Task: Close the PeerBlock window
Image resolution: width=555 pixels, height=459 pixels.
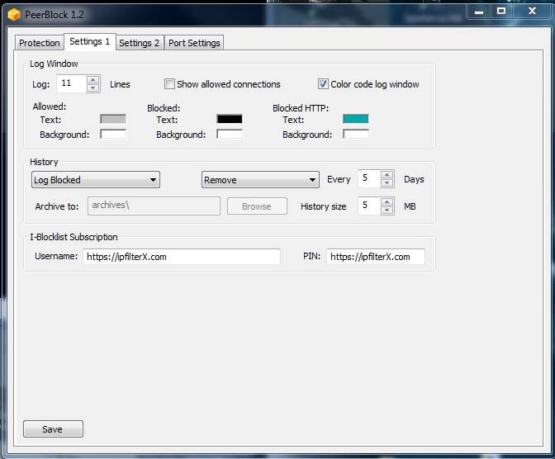Action: click(532, 12)
